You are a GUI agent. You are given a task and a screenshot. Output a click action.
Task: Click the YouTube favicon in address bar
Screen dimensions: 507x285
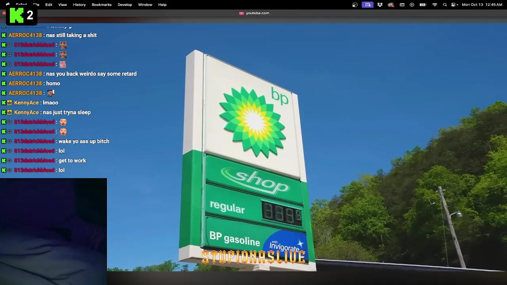point(241,13)
